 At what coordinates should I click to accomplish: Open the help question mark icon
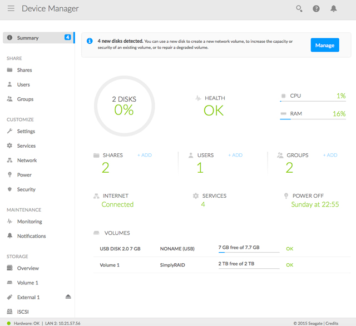[316, 9]
